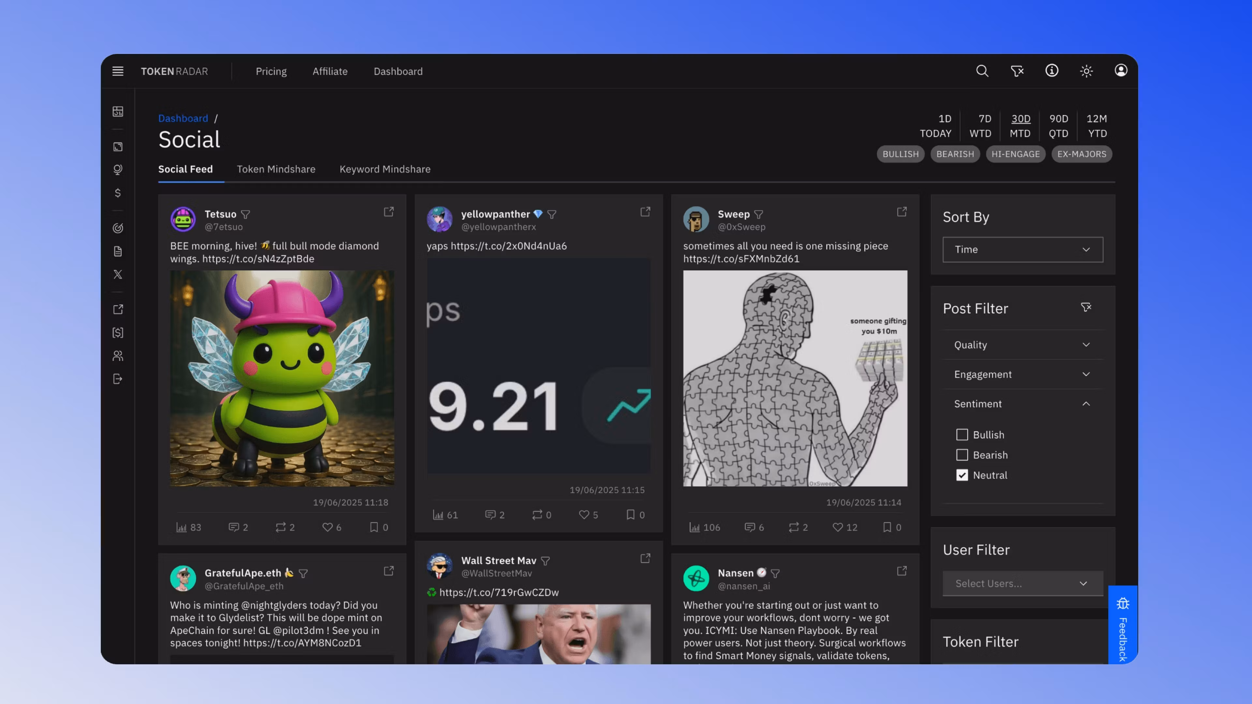The width and height of the screenshot is (1252, 704).
Task: Clear filters icon next to Post Filter
Action: tap(1086, 308)
